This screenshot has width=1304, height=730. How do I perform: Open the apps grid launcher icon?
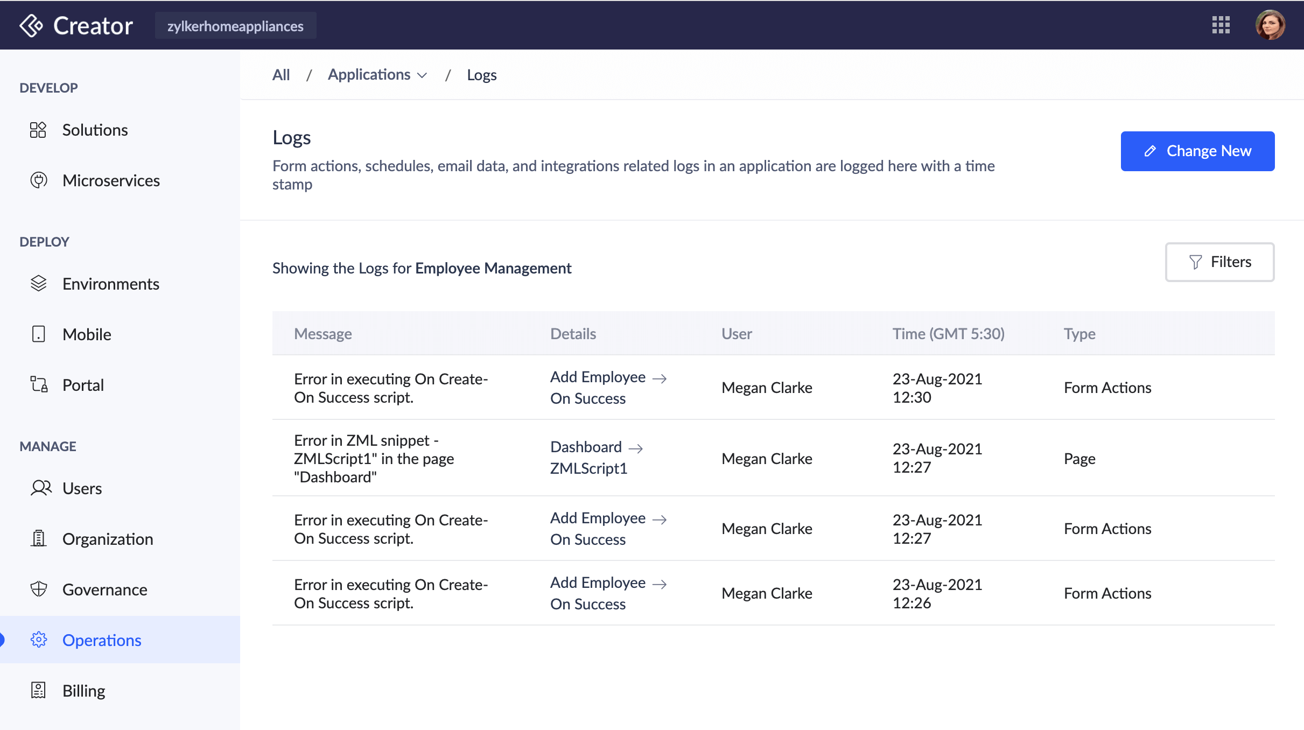tap(1221, 25)
